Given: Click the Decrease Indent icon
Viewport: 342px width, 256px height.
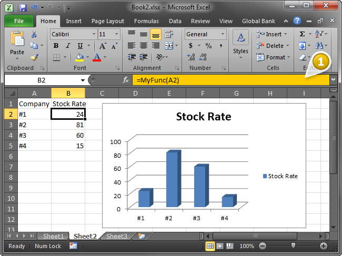Looking at the screenshot, I should click(x=132, y=57).
